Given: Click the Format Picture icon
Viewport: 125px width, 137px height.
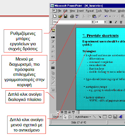Looking at the screenshot, I should click(53, 78).
